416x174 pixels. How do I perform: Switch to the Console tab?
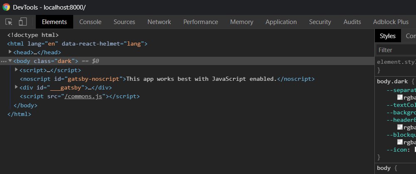click(90, 22)
